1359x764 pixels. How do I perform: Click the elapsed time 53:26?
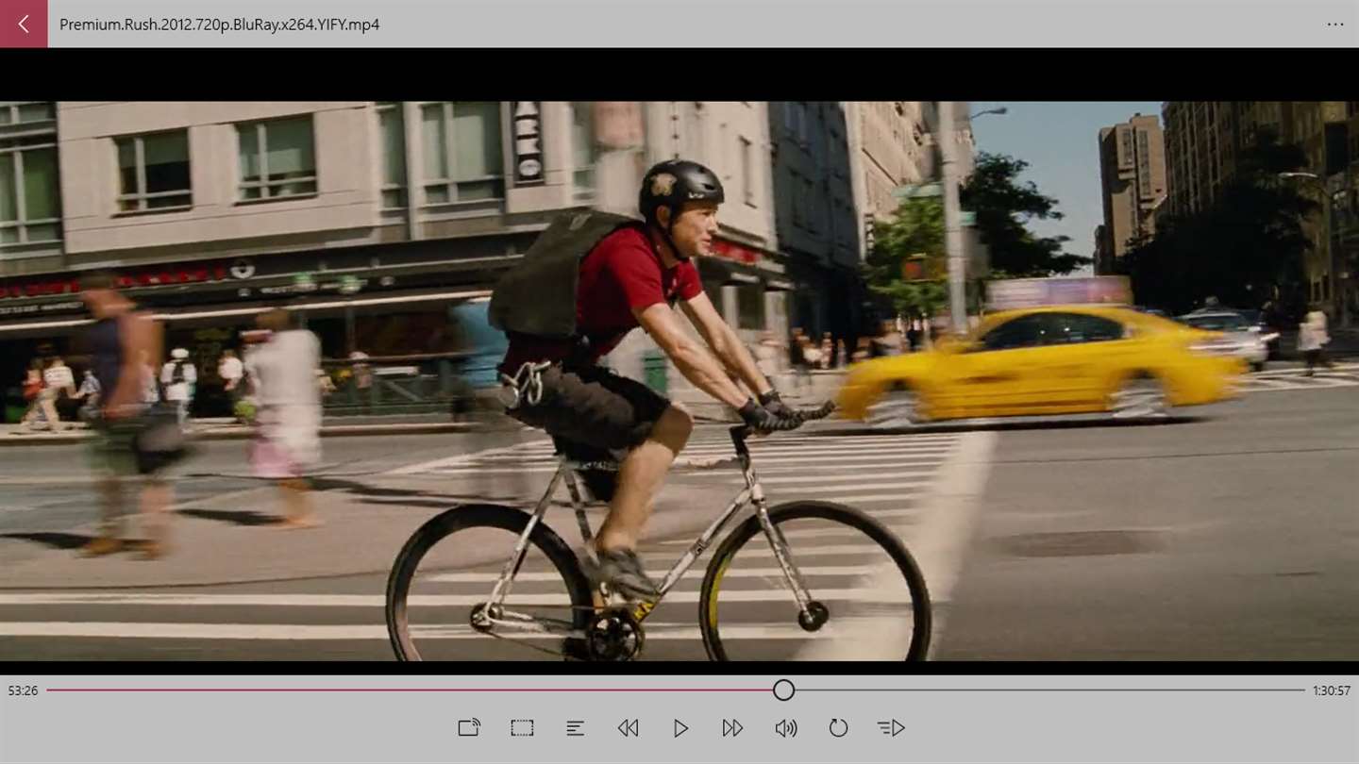point(23,691)
